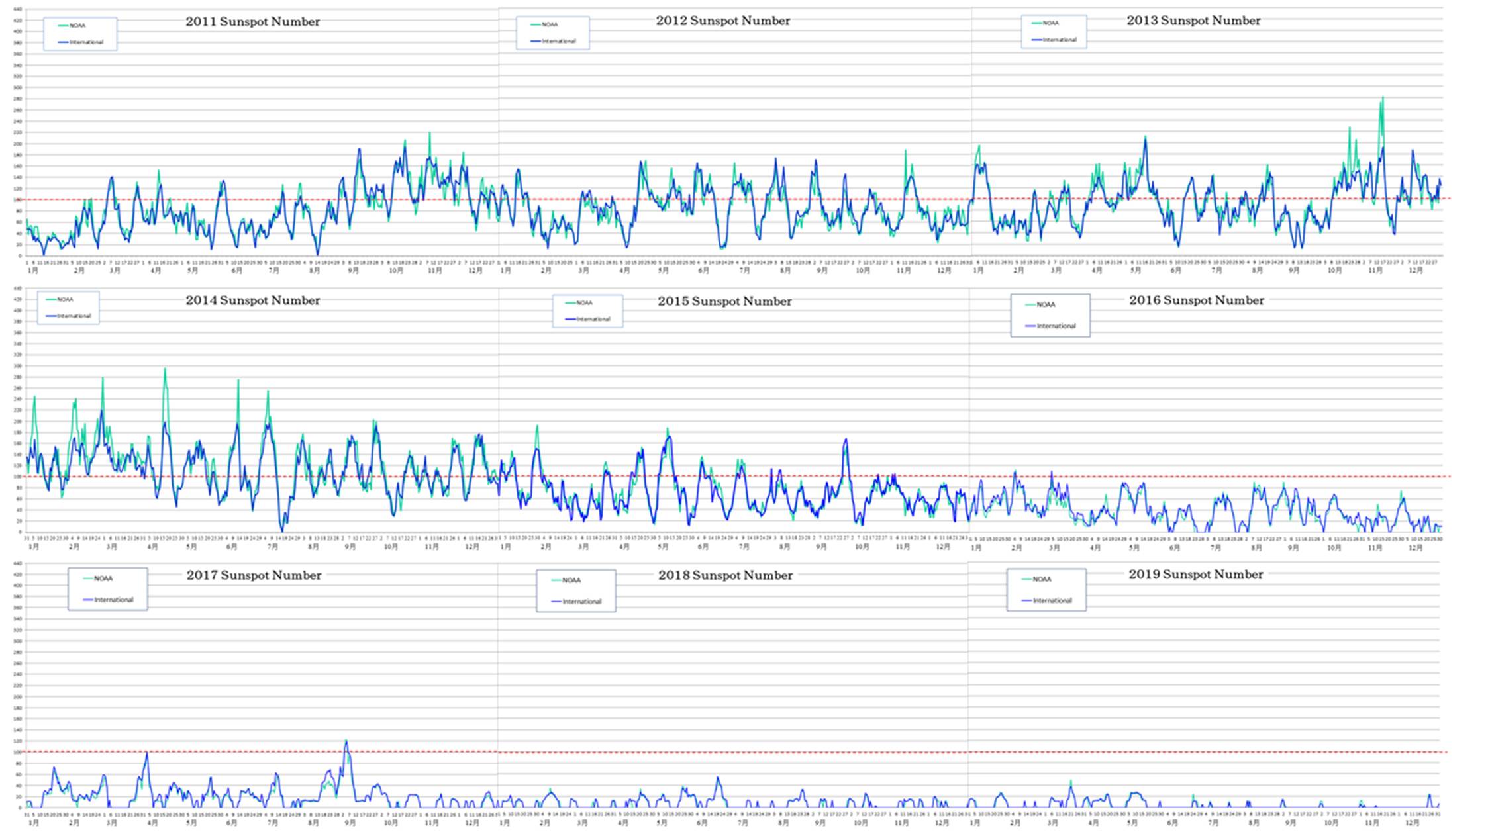This screenshot has height=832, width=1488.
Task: Click the 2019 Sunspot Number chart title
Action: (x=1195, y=575)
